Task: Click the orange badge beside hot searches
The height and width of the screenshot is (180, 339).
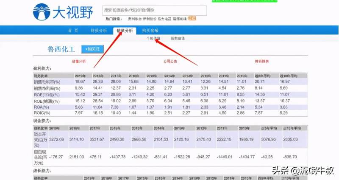Action: [192, 18]
